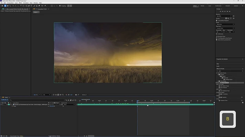
Task: Click the Effects & Presets search field
Action: pyautogui.click(x=230, y=71)
